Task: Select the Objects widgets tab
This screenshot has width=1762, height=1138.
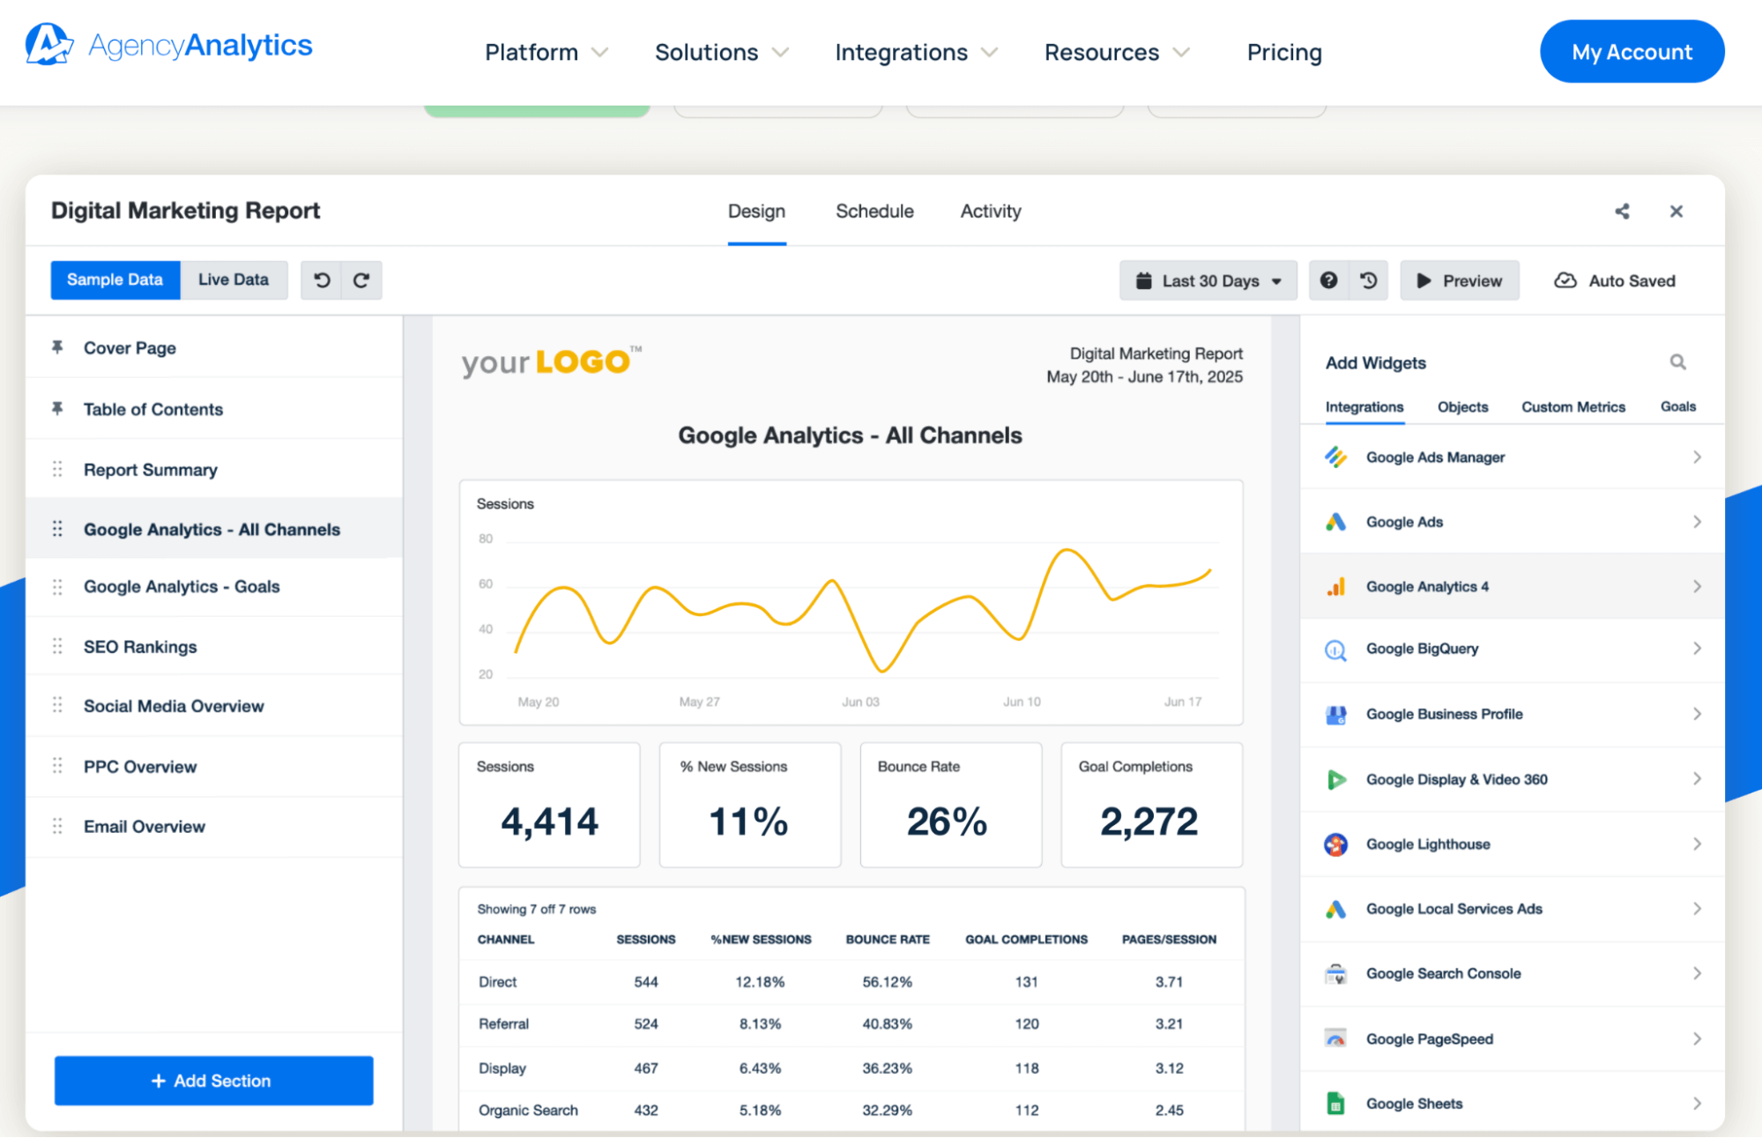Action: pos(1462,407)
